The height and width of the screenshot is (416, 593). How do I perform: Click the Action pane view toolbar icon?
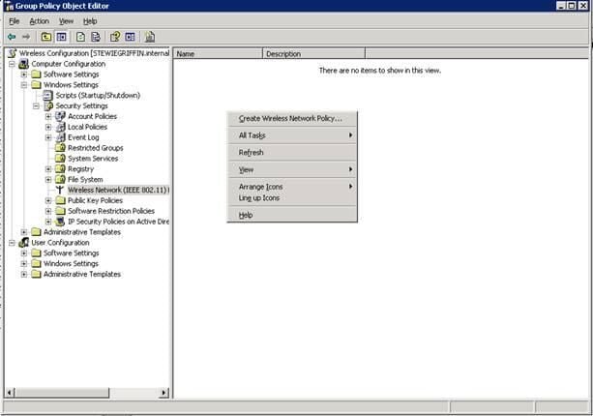pyautogui.click(x=130, y=37)
